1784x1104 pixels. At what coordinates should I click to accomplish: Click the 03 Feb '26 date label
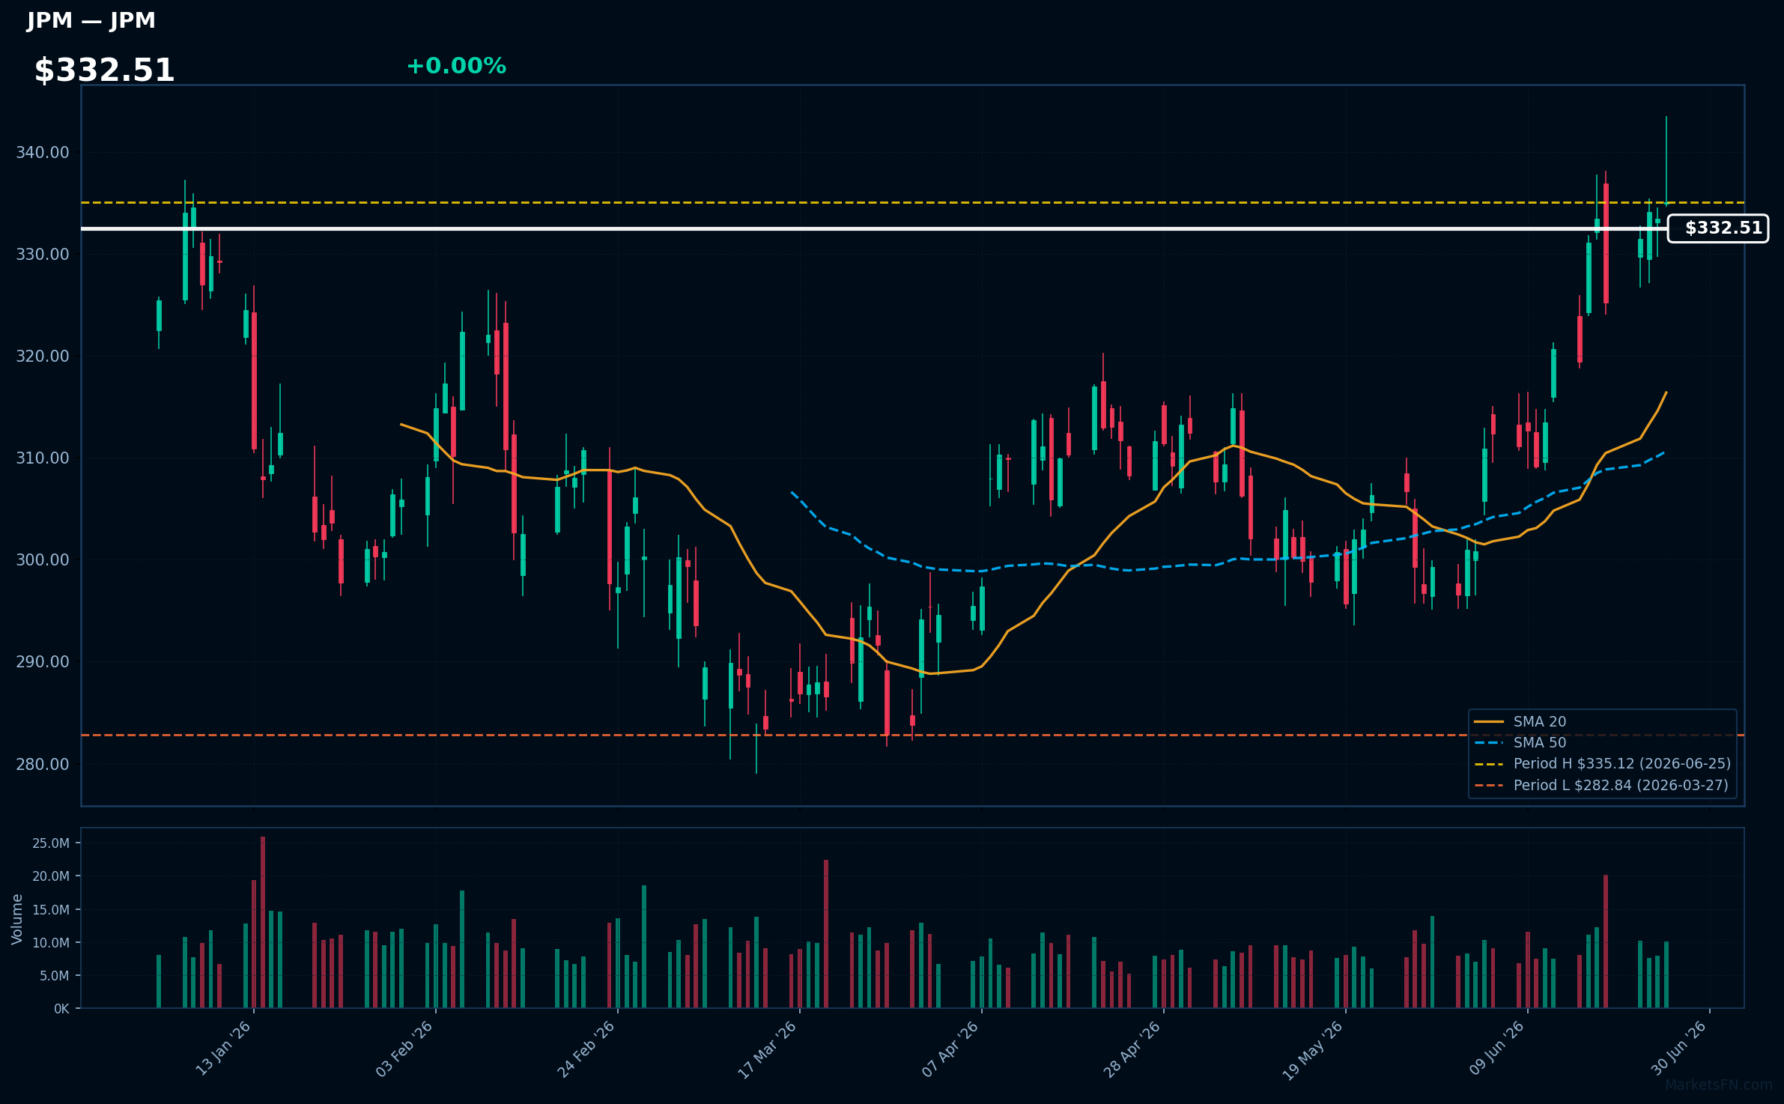click(x=404, y=1049)
